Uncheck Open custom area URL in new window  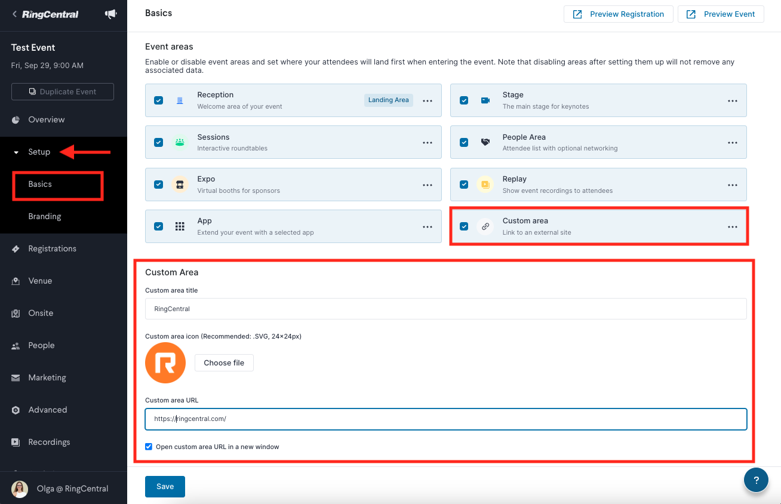(x=149, y=447)
